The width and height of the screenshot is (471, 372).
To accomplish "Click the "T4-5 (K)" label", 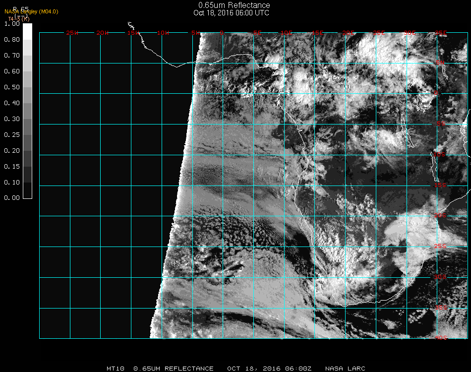I will coord(19,19).
